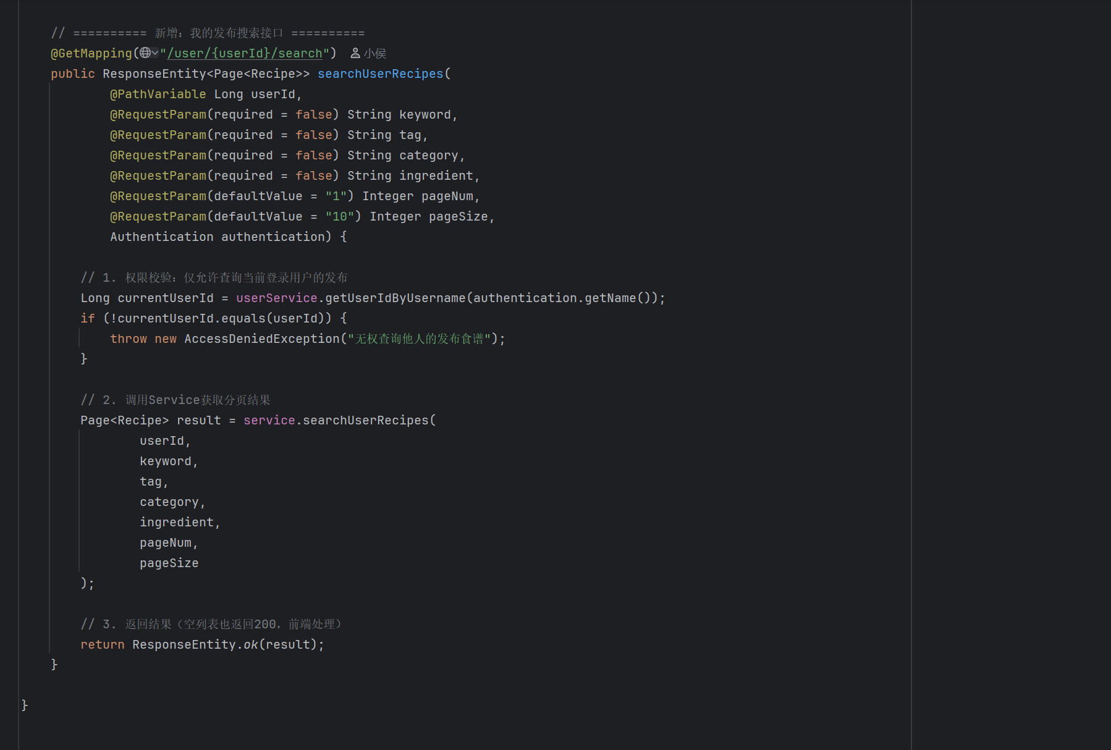This screenshot has height=750, width=1111.
Task: Click the comment '// 2. 调用Service获取分页结果'
Action: [175, 400]
